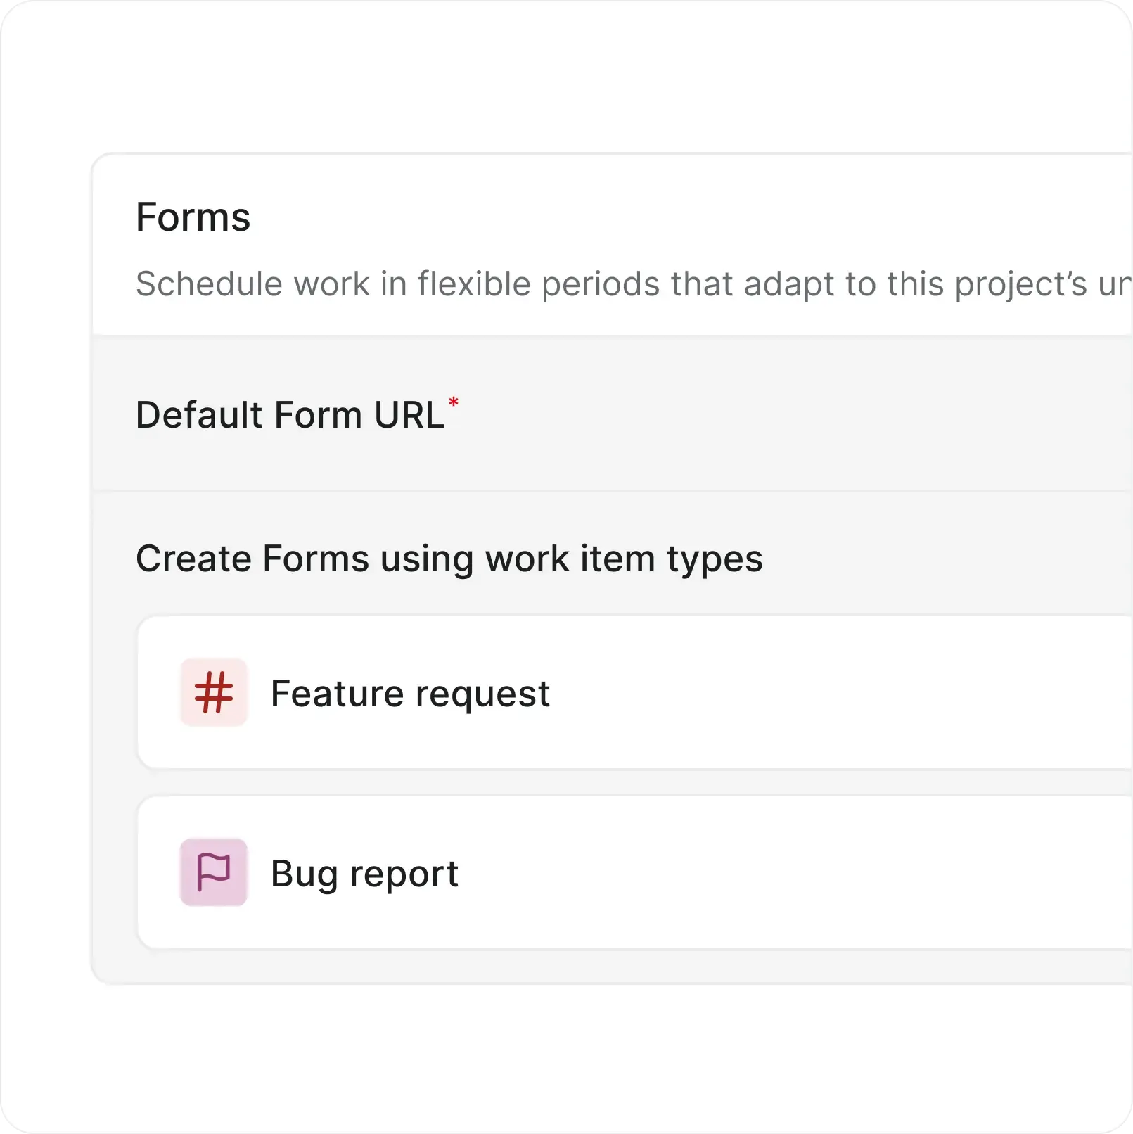
Task: Click the required asterisk next to Default Form URL
Action: [454, 403]
